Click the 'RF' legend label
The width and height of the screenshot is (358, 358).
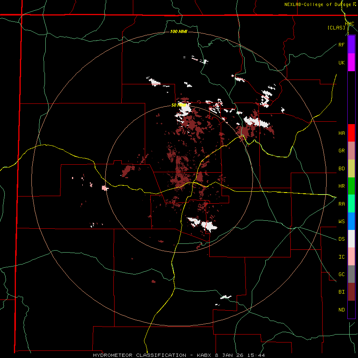(341, 45)
